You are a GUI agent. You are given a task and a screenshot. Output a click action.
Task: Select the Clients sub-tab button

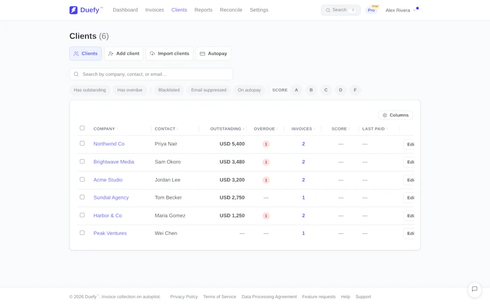tap(85, 53)
